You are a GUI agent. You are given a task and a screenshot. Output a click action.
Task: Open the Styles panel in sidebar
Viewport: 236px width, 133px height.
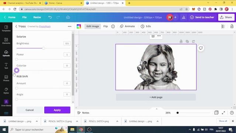tap(6, 91)
